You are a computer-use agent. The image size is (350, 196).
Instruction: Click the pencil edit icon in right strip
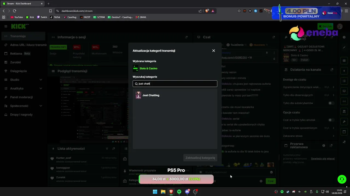tap(344, 47)
